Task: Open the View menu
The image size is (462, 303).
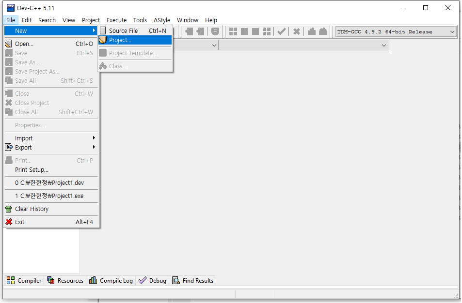Action: click(69, 20)
